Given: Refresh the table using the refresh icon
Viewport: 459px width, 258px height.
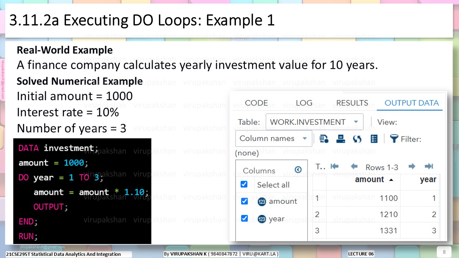Looking at the screenshot, I should click(357, 139).
